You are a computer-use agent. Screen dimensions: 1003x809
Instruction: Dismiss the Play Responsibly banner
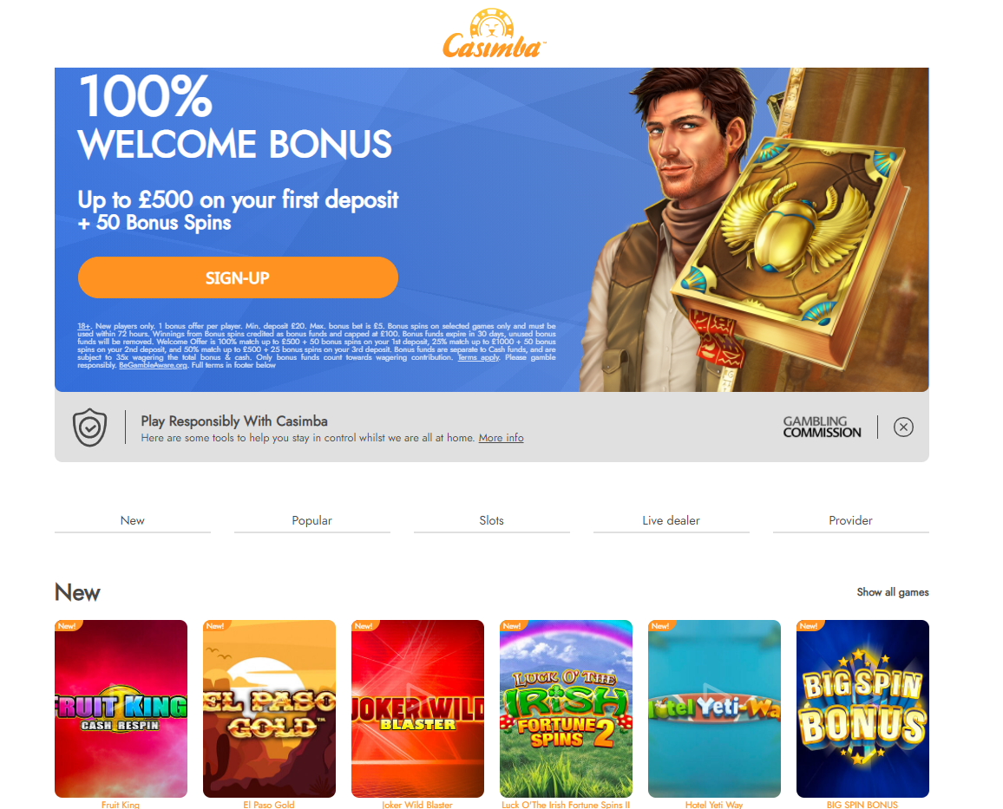[x=903, y=427]
